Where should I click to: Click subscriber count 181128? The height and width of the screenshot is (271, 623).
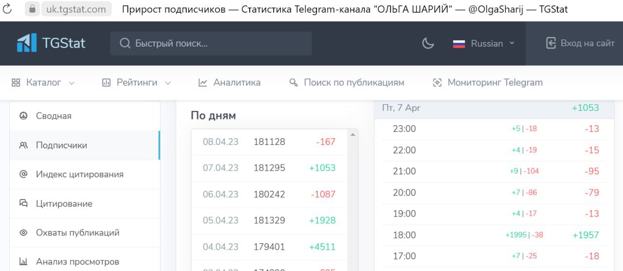[269, 142]
